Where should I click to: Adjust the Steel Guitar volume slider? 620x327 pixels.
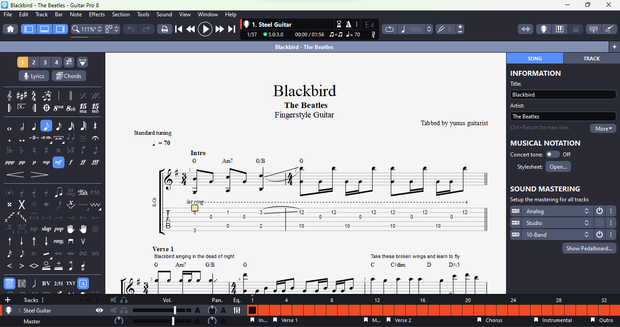(x=175, y=311)
